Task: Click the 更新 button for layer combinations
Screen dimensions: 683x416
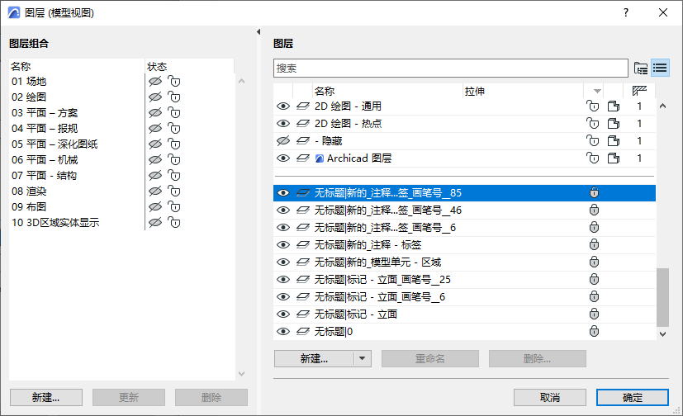Action: pos(129,397)
